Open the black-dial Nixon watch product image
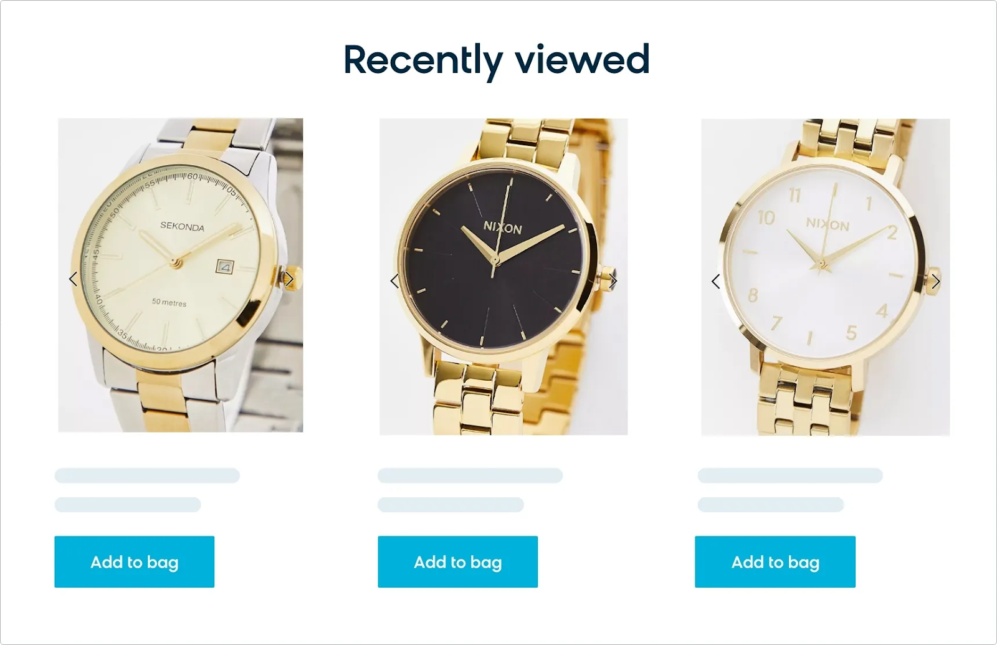Viewport: 997px width, 645px height. 503,277
